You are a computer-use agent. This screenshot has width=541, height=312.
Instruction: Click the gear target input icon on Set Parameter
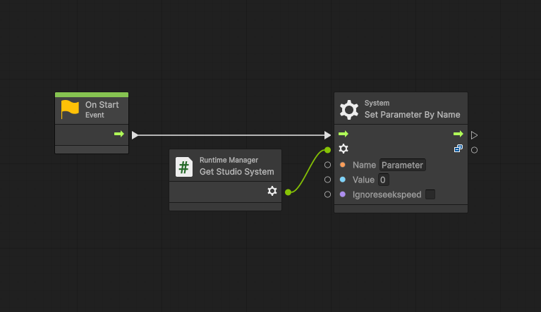coord(344,149)
